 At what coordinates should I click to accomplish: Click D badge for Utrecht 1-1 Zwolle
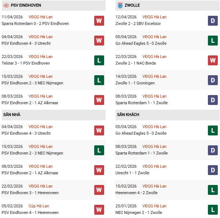(213, 170)
